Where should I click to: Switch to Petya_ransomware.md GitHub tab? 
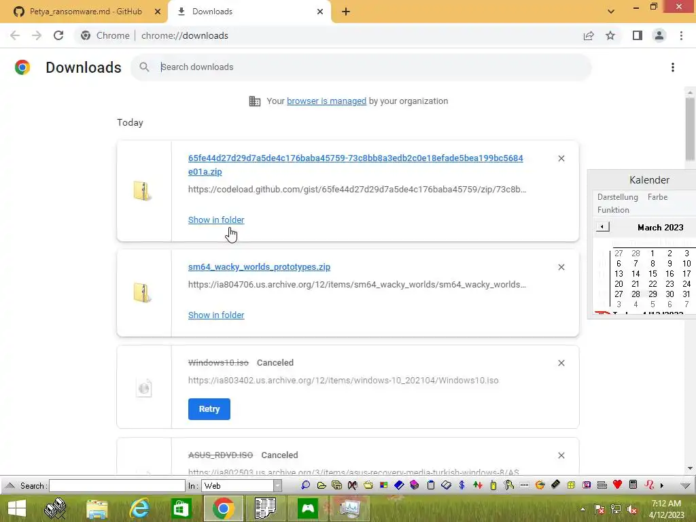coord(84,12)
